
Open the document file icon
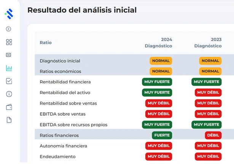click(9, 120)
